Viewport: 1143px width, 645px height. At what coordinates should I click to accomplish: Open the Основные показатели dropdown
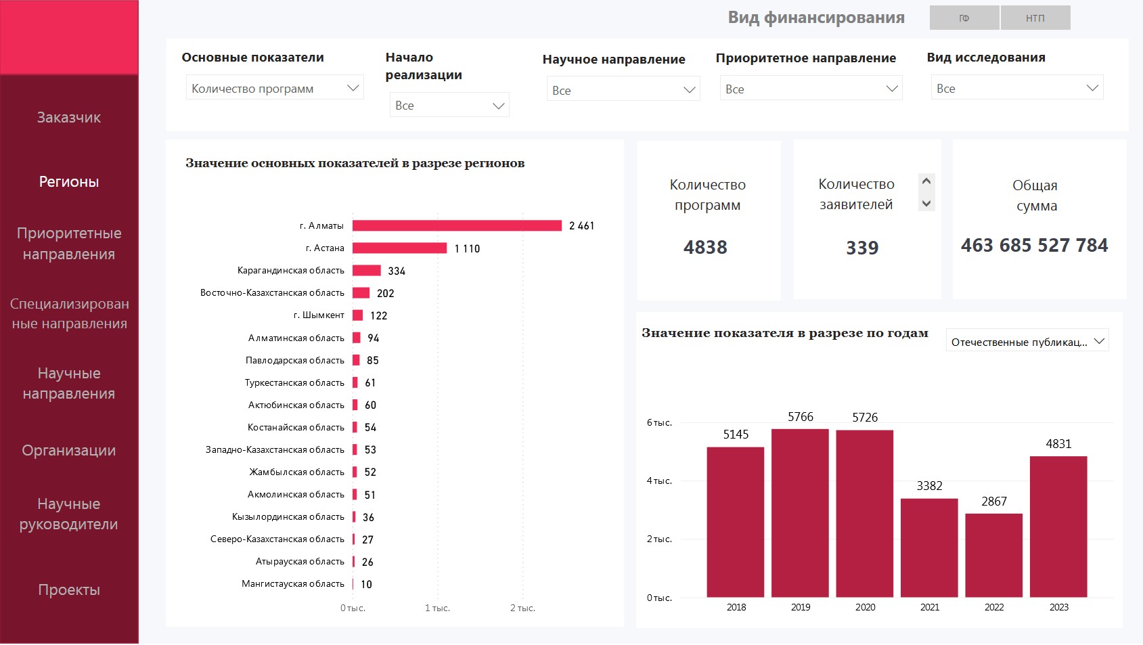click(275, 88)
